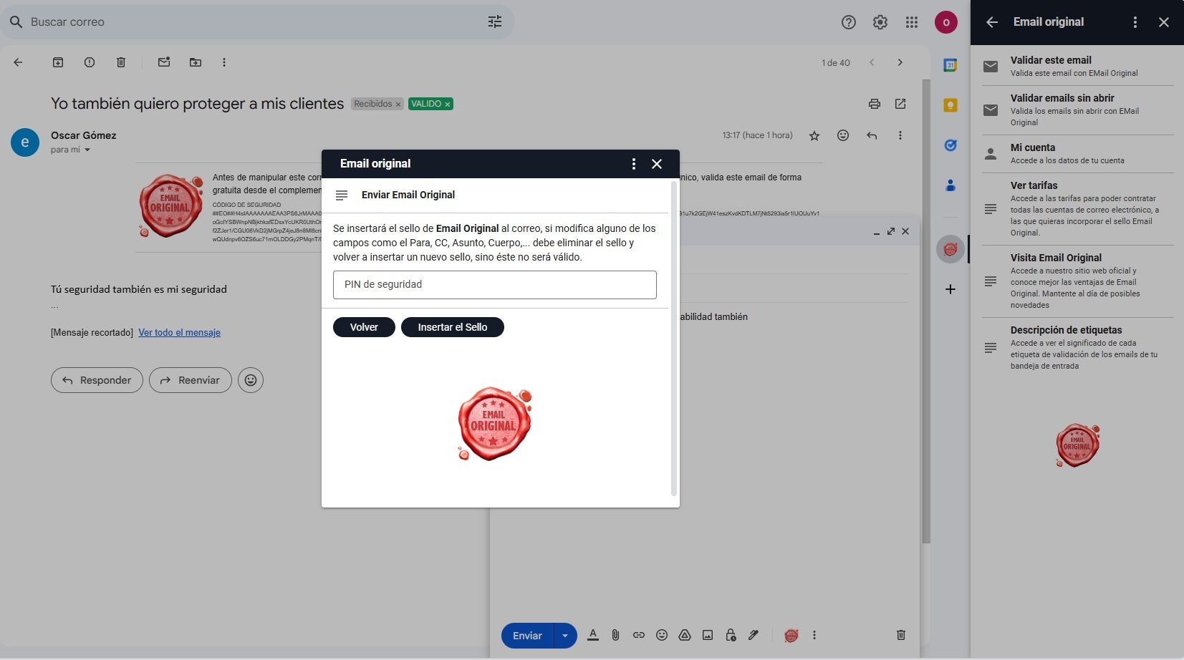Show next email arrow

click(x=900, y=62)
